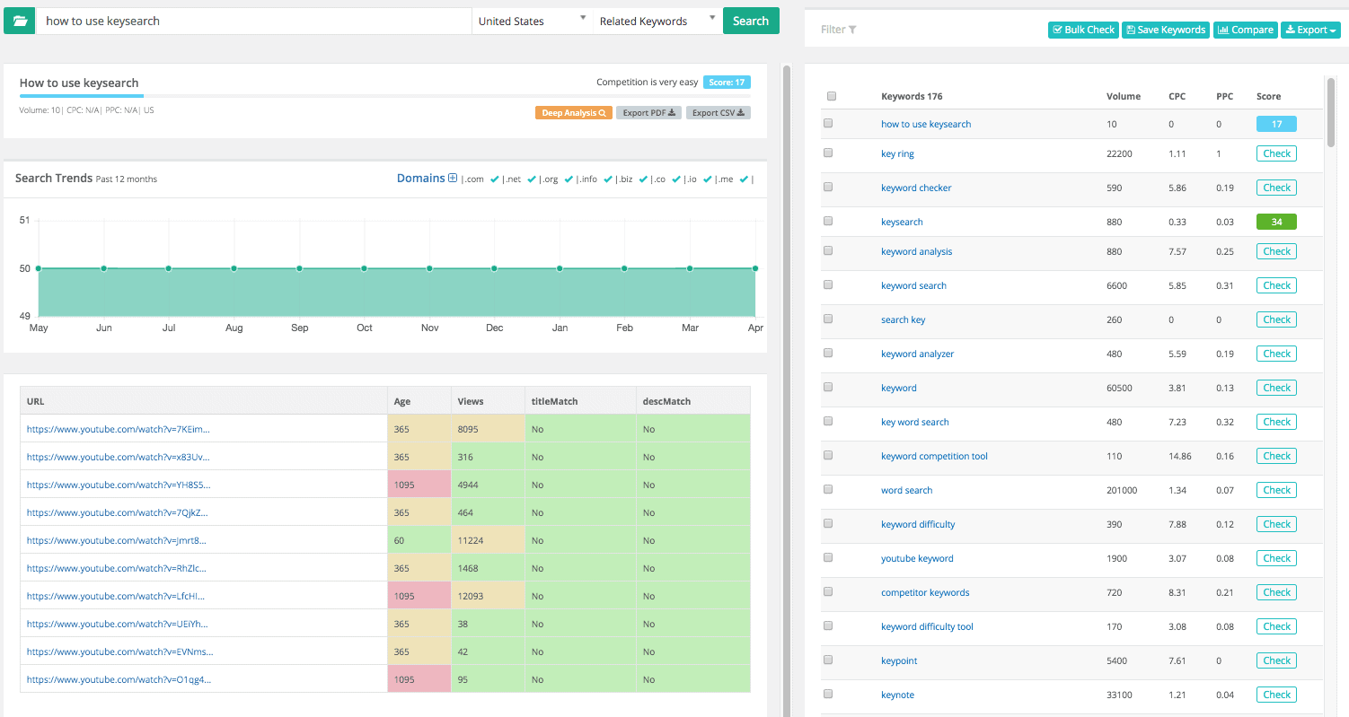The height and width of the screenshot is (717, 1349).
Task: Click the Mar data point on trends chart
Action: pos(690,268)
